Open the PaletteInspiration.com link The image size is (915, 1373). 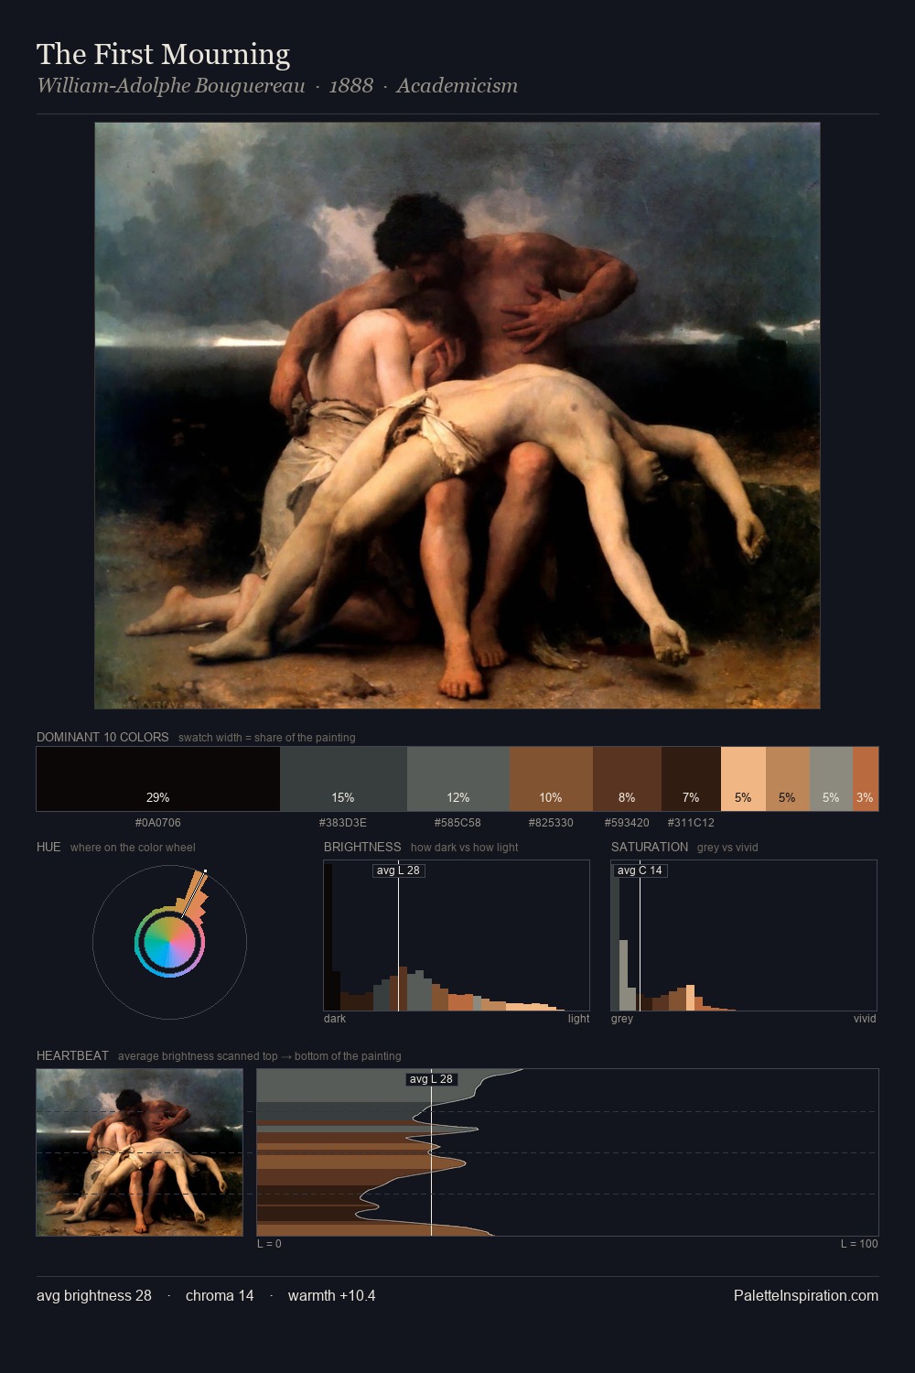click(x=806, y=1295)
